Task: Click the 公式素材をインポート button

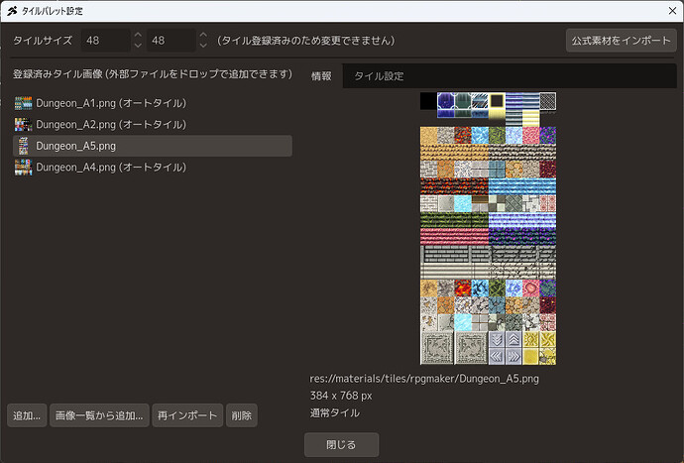Action: (621, 41)
